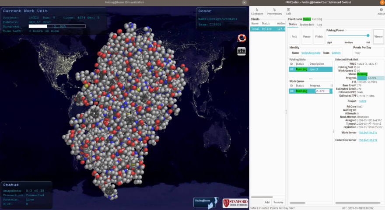Viewport: 385px width, 210px height.
Task: Click the Donor Team: 225605 text in viewer
Action: (x=210, y=24)
